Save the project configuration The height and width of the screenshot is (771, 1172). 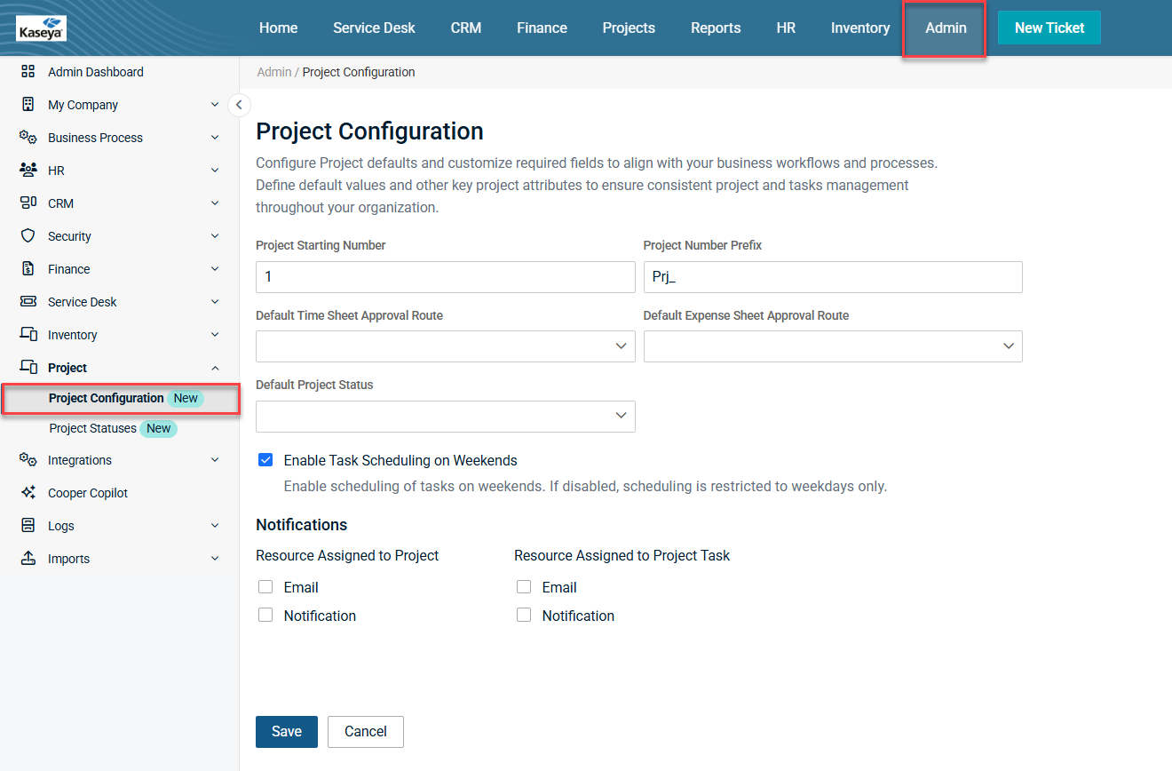(286, 732)
